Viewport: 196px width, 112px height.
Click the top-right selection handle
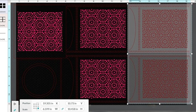coord(192,4)
